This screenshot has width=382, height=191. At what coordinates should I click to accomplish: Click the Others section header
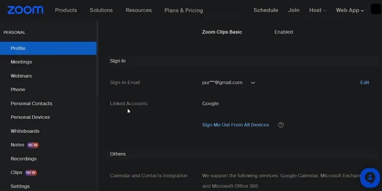(118, 154)
